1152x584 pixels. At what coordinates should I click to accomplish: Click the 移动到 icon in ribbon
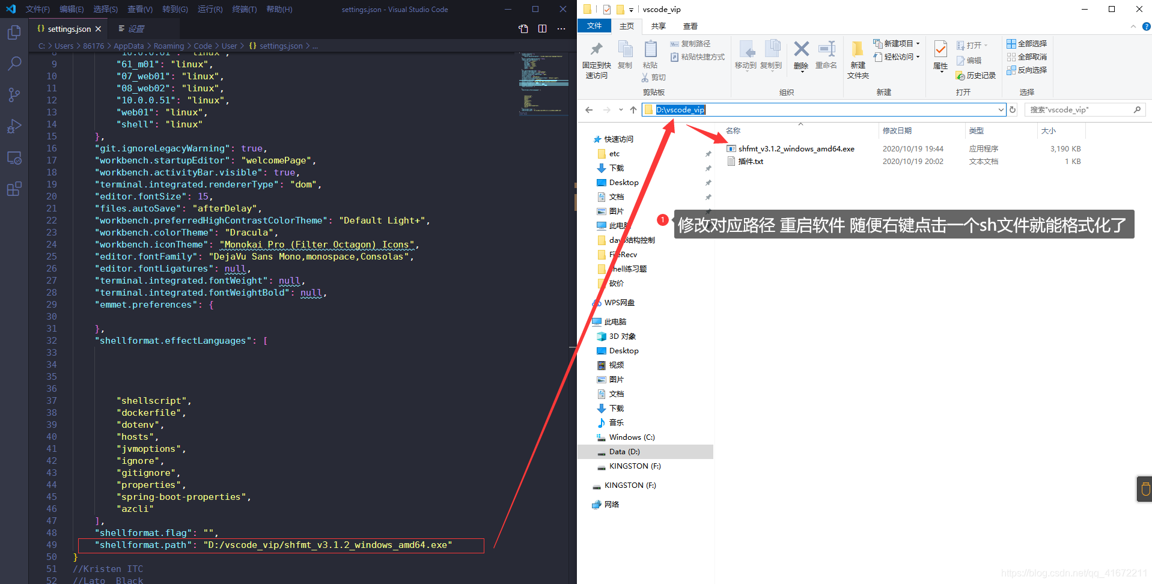point(746,49)
